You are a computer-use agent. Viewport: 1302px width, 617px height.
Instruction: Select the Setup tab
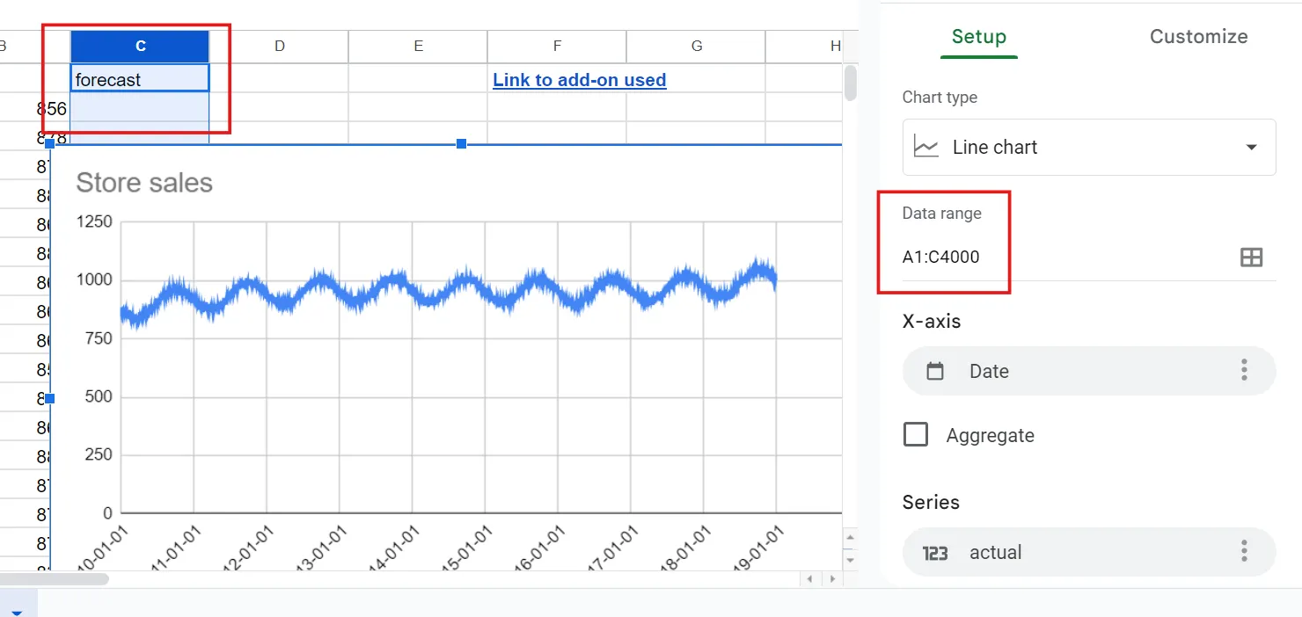[x=978, y=36]
